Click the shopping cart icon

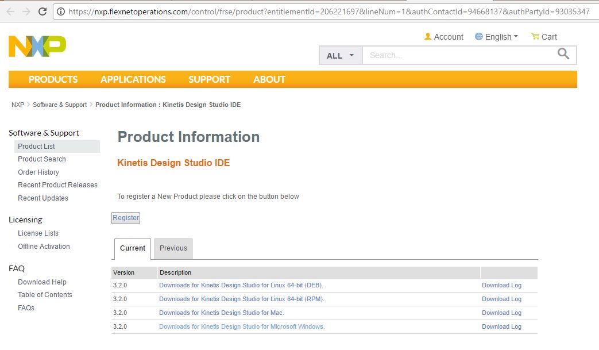[x=535, y=36]
